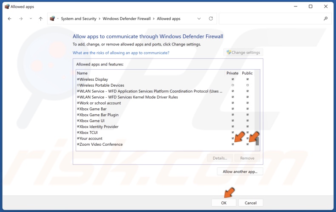This screenshot has height=212, width=336.
Task: Toggle Private checkbox for Xbox Game UI
Action: pos(233,121)
